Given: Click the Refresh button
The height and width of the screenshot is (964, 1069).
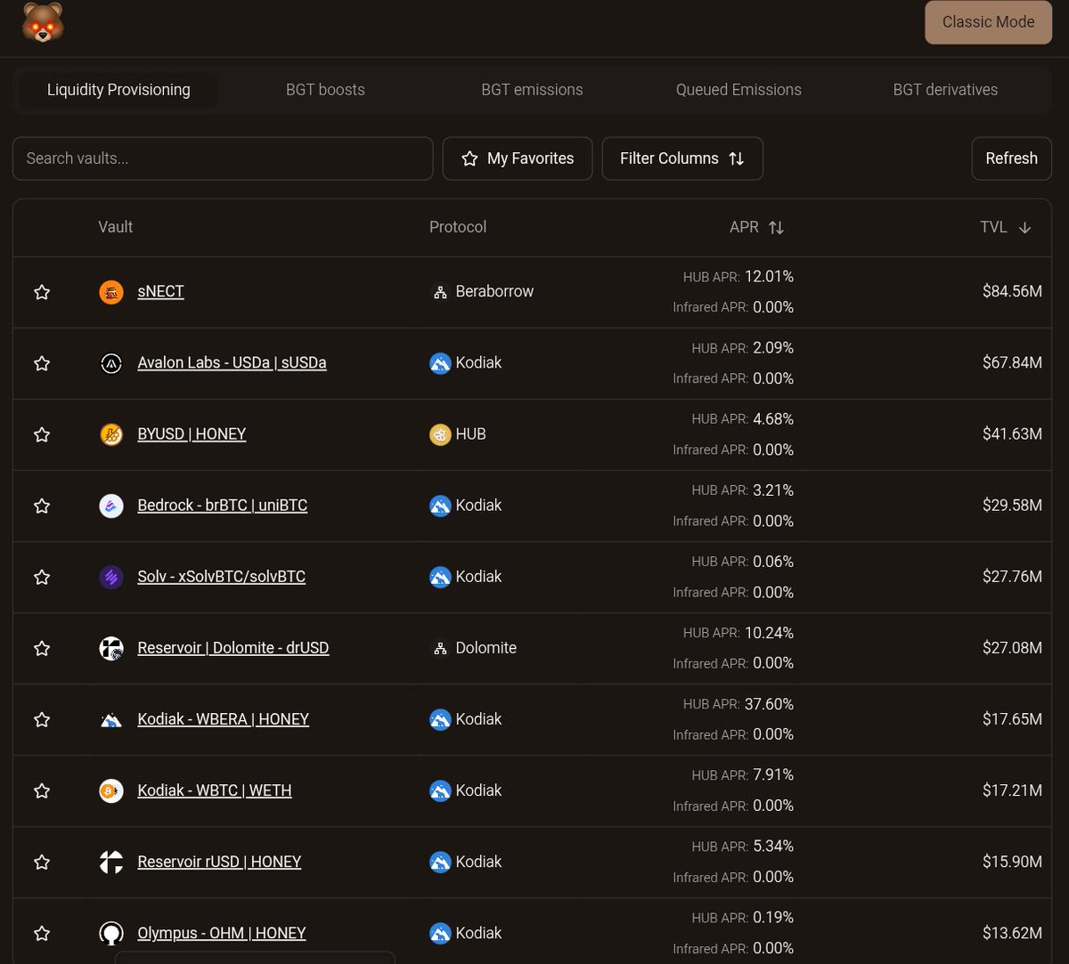Looking at the screenshot, I should (x=1011, y=158).
